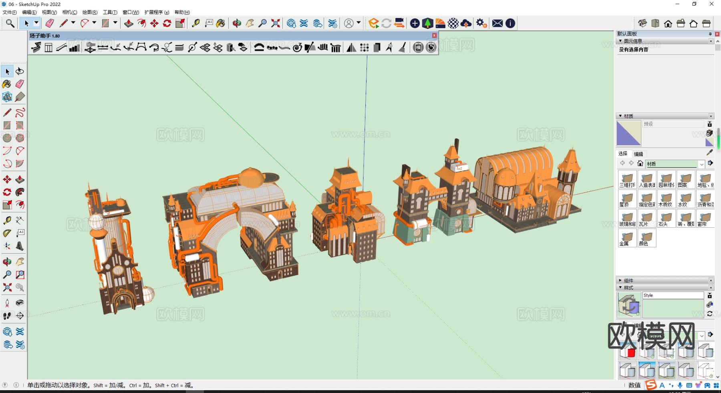Activate the Orbit camera tool in left toolbar
Image resolution: width=721 pixels, height=393 pixels.
[7, 262]
